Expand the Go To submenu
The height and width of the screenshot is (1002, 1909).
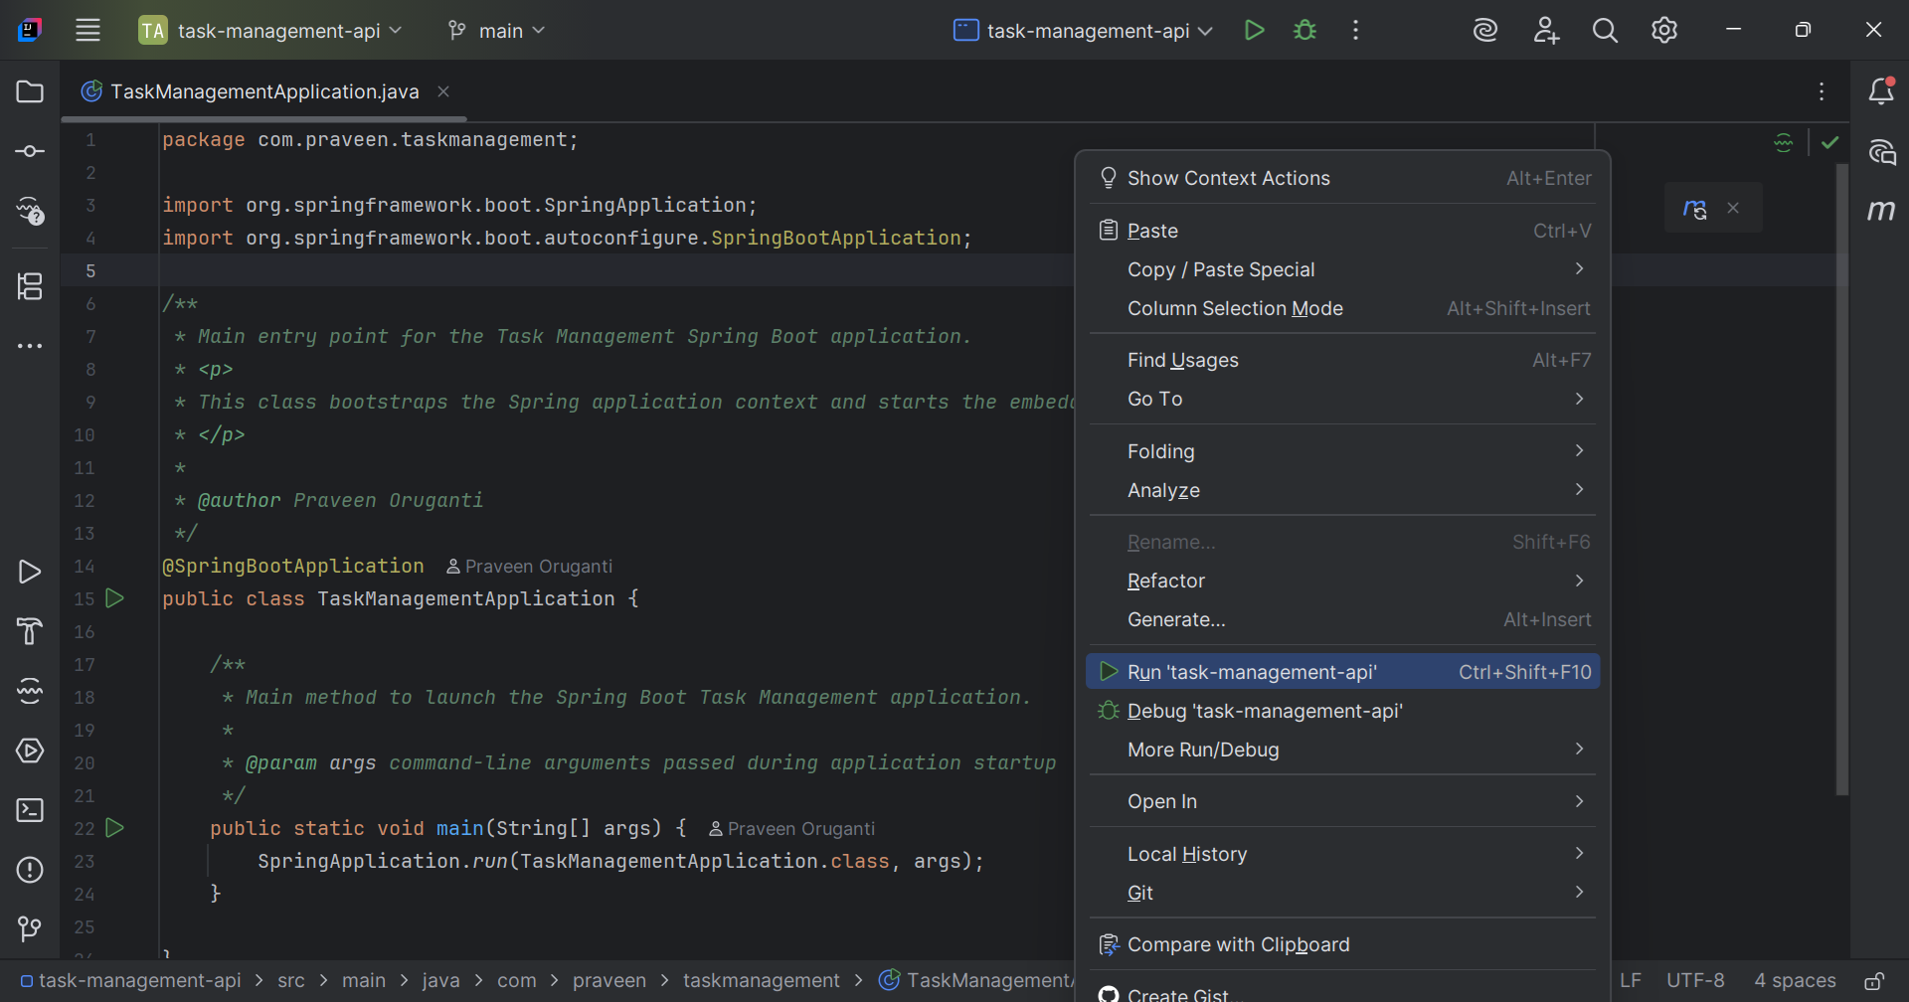pos(1342,399)
